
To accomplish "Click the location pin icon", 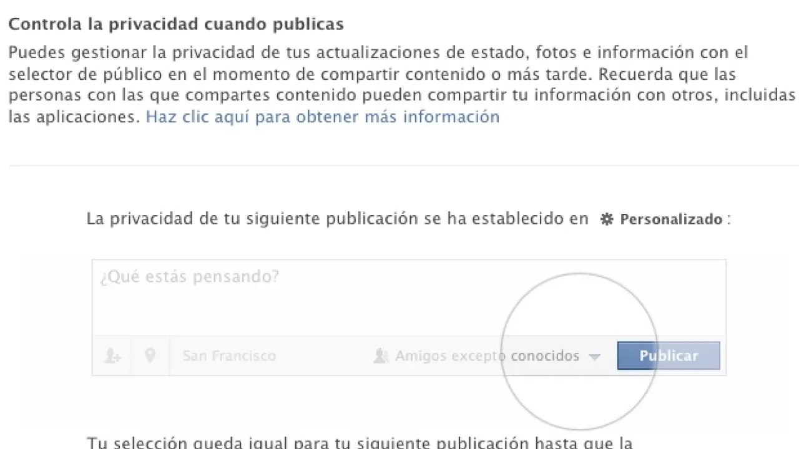I will 150,356.
